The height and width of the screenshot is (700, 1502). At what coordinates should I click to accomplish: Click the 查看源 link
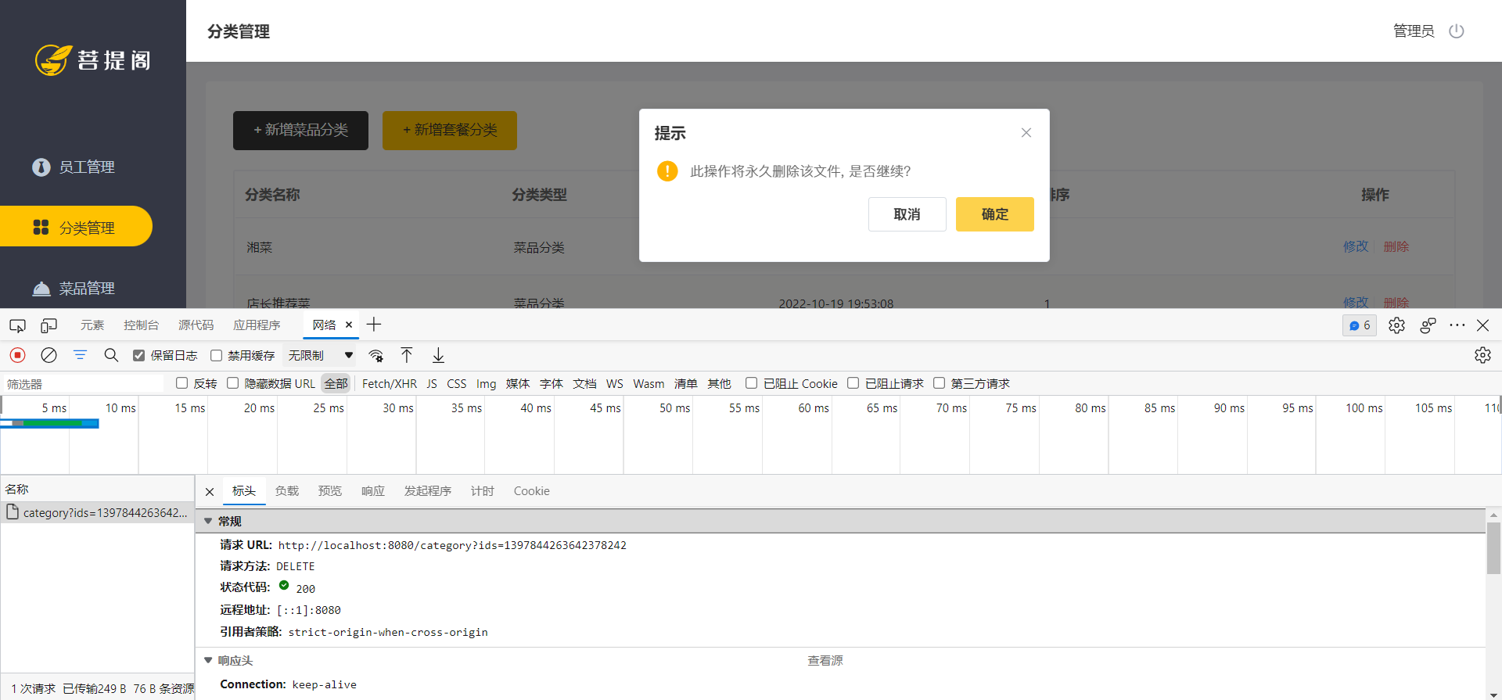pos(825,661)
